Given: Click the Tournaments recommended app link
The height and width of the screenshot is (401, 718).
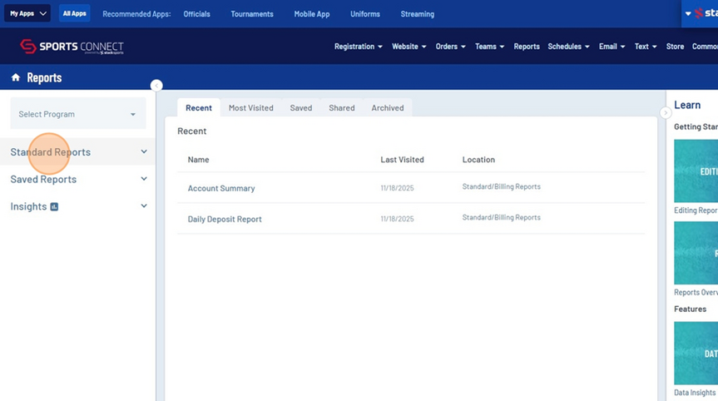Looking at the screenshot, I should tap(252, 14).
